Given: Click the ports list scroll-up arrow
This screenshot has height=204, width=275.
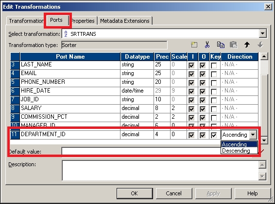Looking at the screenshot, I should point(264,56).
